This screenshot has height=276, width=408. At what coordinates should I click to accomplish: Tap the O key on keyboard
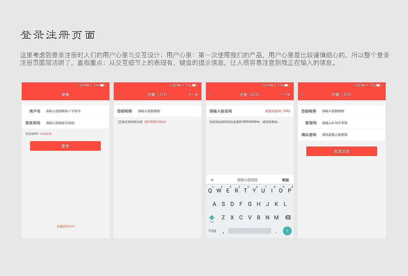pos(281,190)
